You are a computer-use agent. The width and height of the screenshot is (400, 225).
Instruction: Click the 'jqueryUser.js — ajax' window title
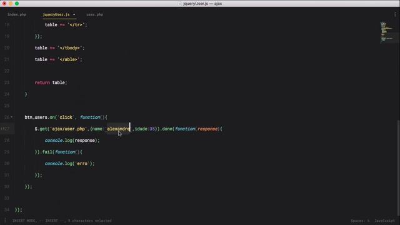[202, 4]
